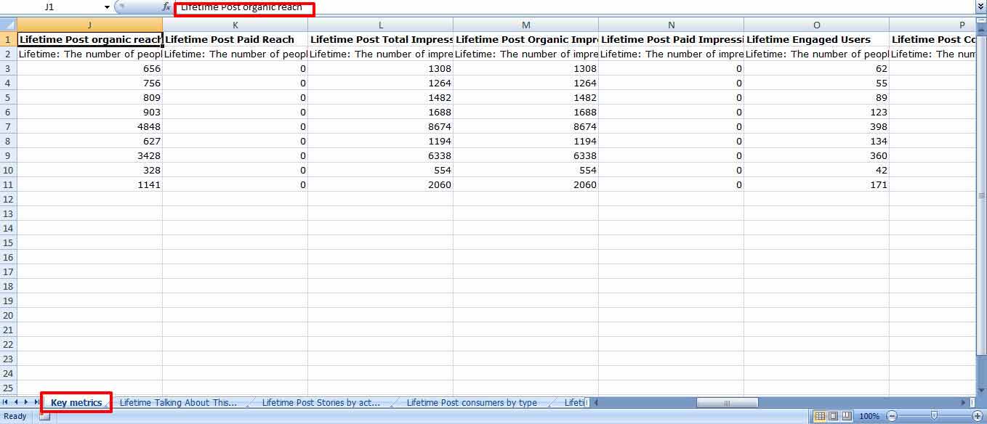Click the Zoom In plus icon
987x424 pixels.
click(x=978, y=416)
